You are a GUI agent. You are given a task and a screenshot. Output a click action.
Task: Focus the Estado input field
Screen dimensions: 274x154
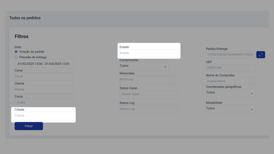[x=149, y=53]
